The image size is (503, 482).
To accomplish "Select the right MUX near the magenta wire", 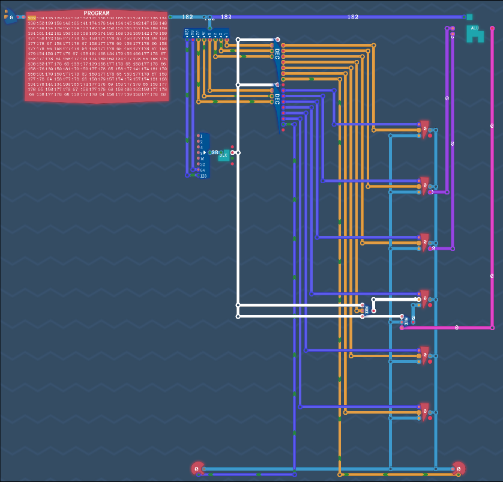I will click(x=406, y=321).
